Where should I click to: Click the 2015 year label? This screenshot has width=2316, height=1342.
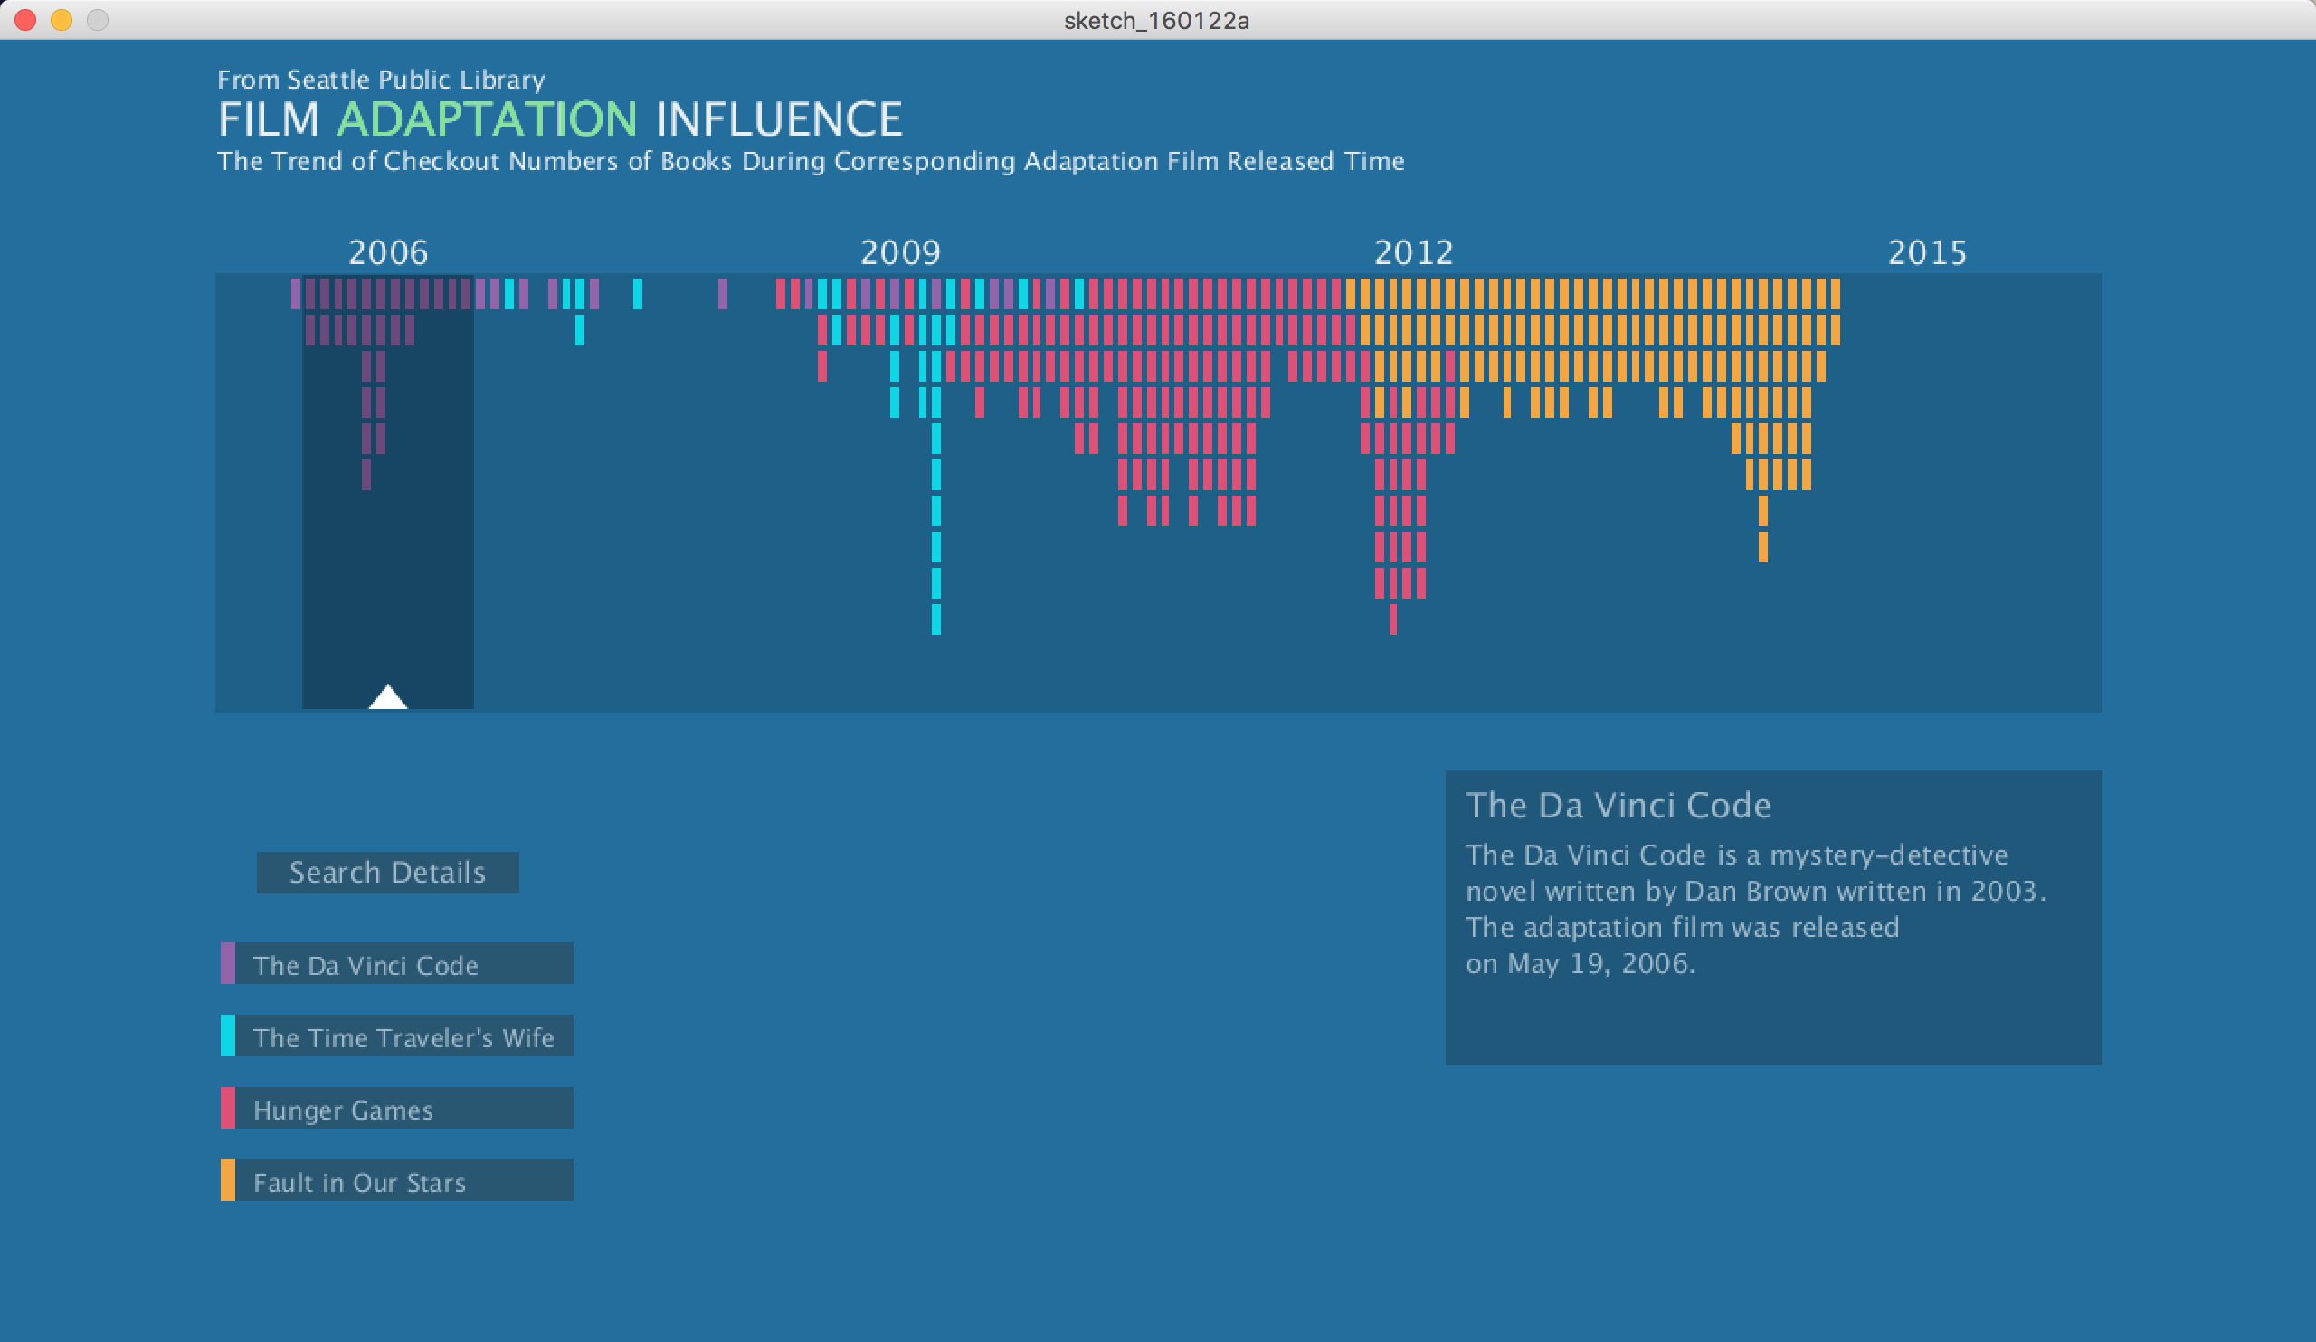(x=1926, y=252)
